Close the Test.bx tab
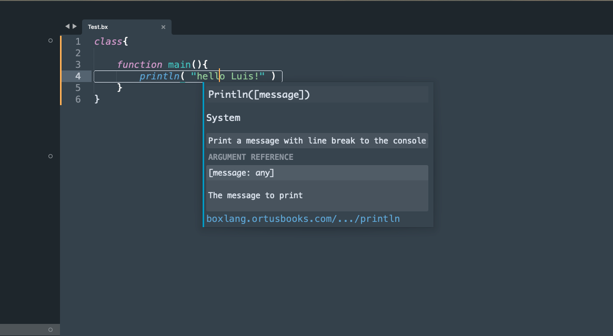 (164, 27)
